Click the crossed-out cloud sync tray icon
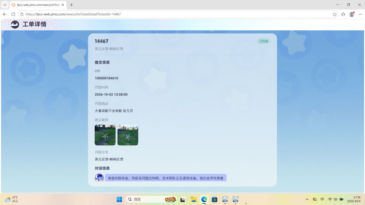Image resolution: width=365 pixels, height=205 pixels. pos(315,199)
